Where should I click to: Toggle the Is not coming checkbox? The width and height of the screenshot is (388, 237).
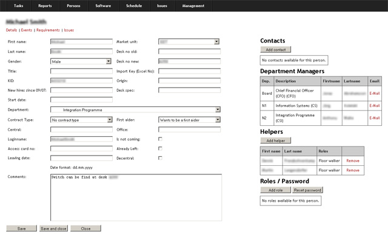click(x=160, y=139)
